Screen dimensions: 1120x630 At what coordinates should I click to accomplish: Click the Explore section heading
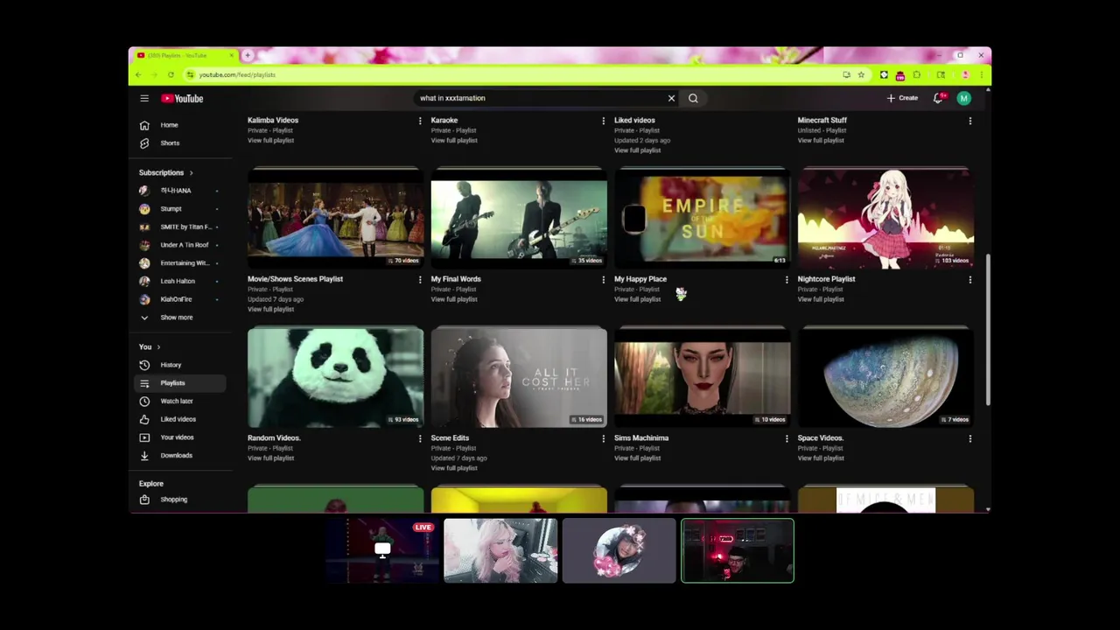[150, 483]
